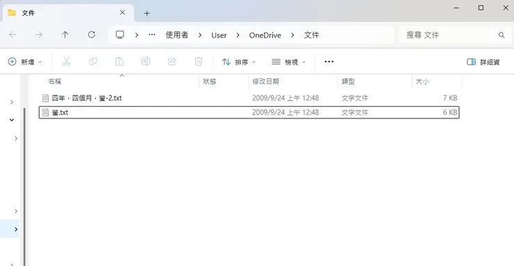
Task: Click the Delete trash can icon
Action: tap(199, 62)
